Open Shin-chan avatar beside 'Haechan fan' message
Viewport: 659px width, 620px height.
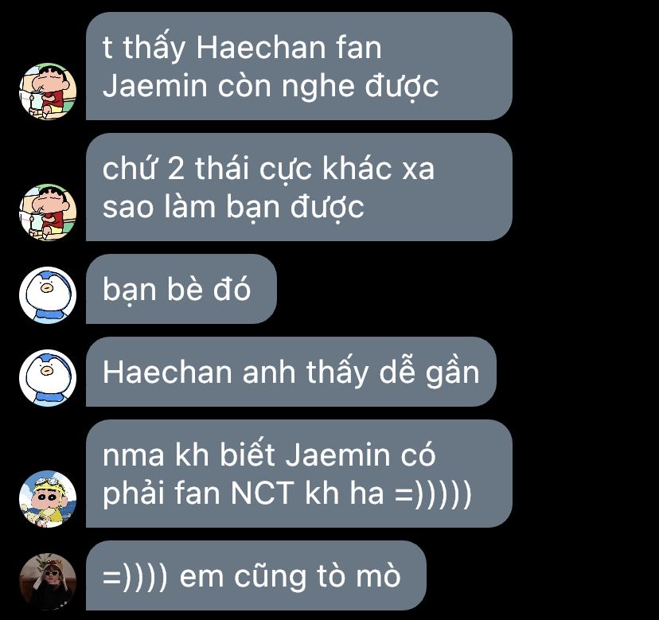click(48, 92)
